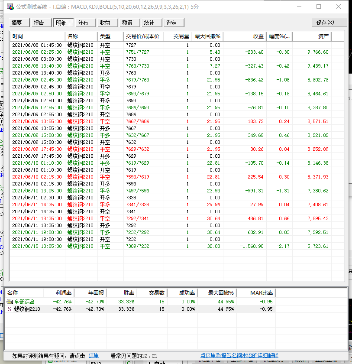Click the 利润率 column header
352x364 pixels.
pyautogui.click(x=59, y=293)
